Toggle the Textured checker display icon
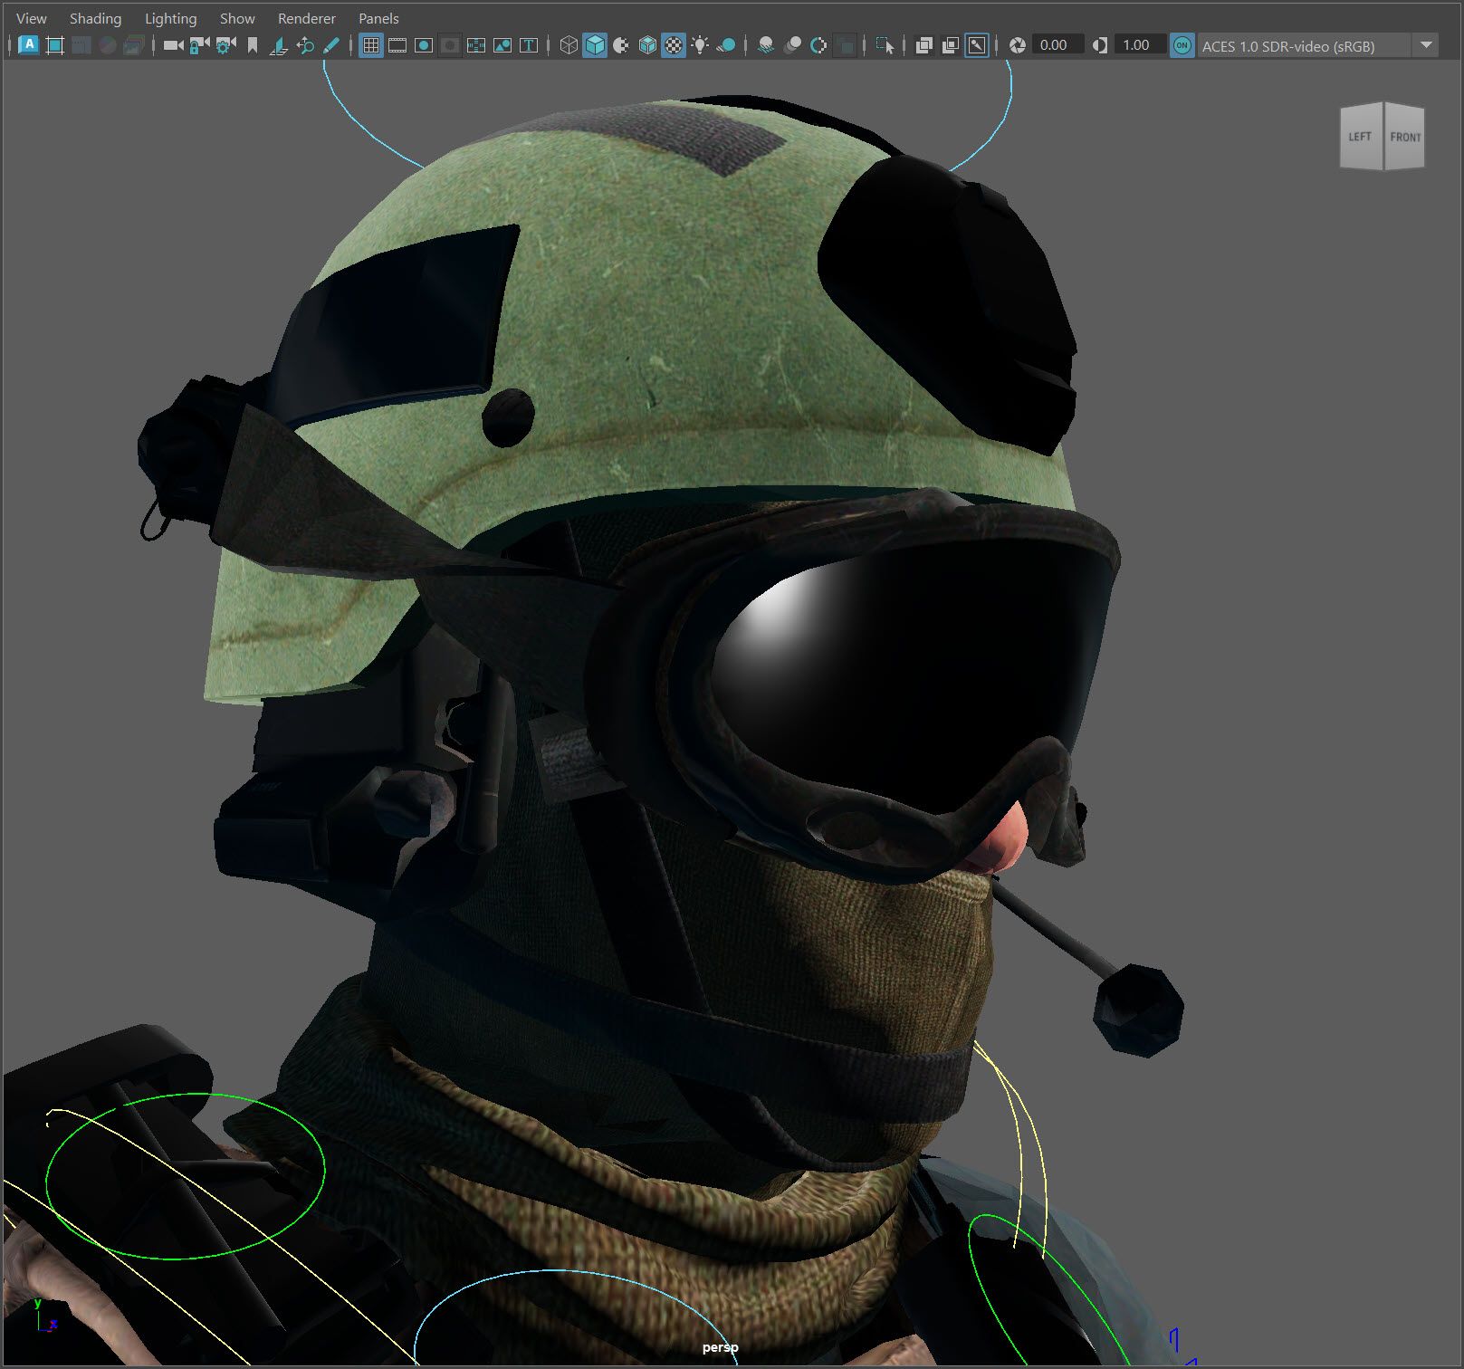 [x=674, y=44]
